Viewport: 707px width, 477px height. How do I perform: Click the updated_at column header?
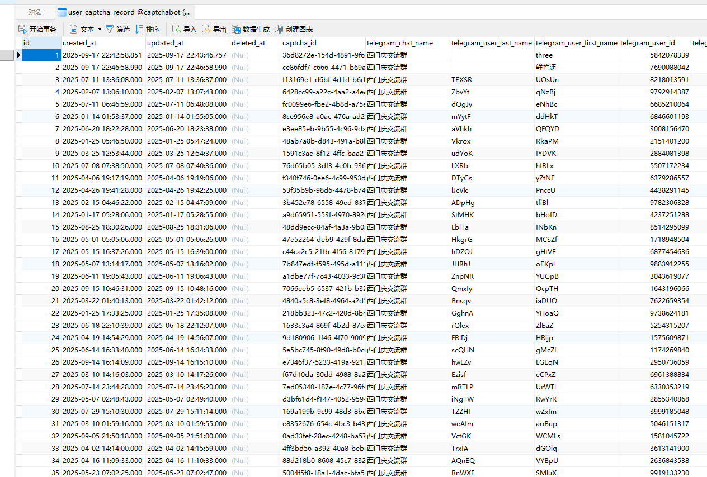188,42
